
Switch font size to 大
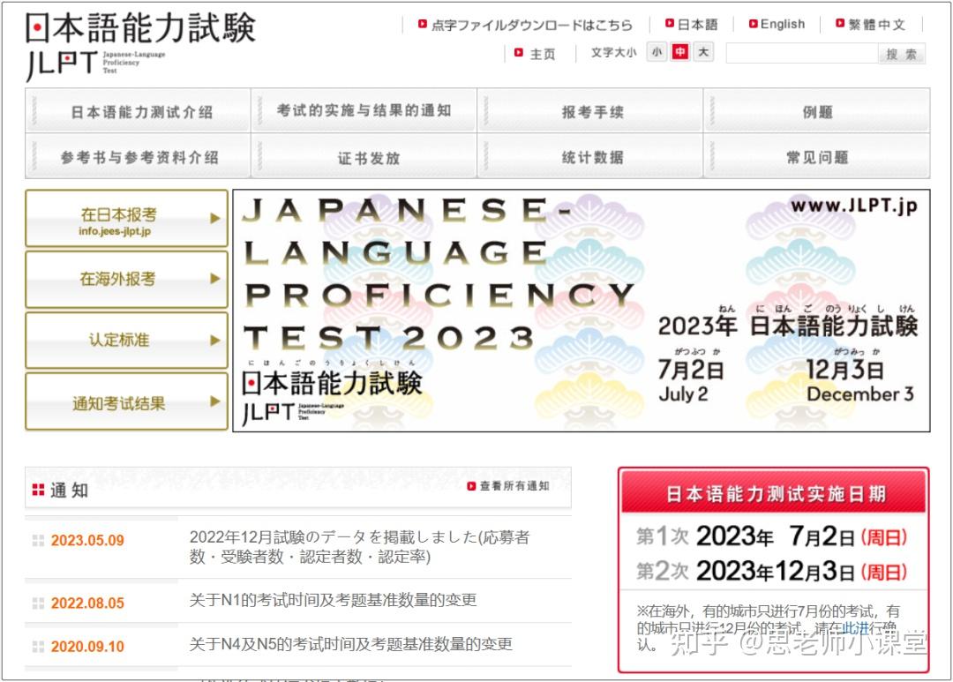tap(702, 53)
